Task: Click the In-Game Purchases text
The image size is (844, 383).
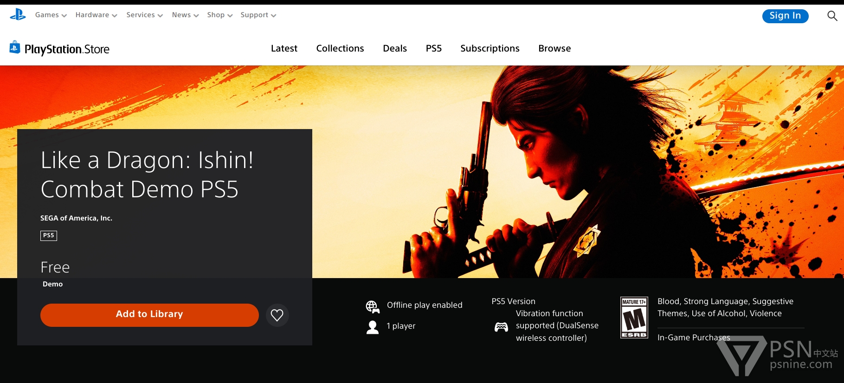Action: (x=694, y=338)
